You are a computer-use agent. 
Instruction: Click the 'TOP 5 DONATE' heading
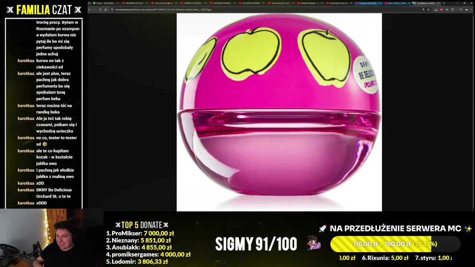tap(142, 225)
